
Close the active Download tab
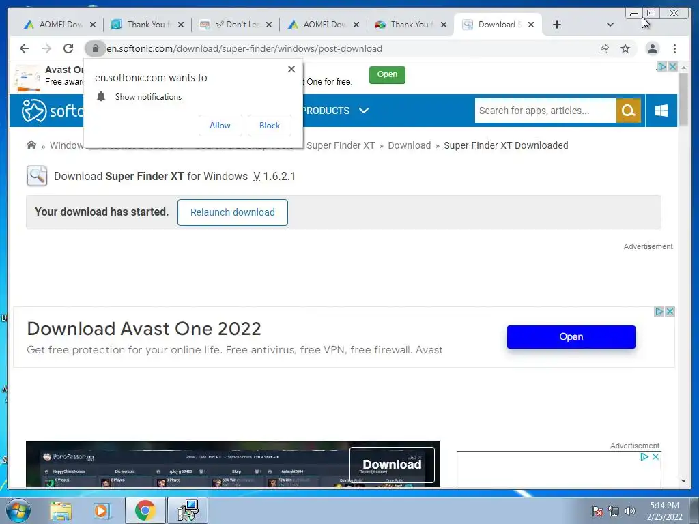coord(531,25)
